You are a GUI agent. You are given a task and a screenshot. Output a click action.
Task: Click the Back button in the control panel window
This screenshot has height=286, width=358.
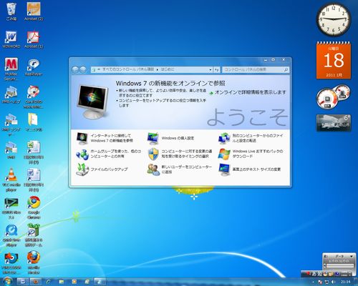point(75,69)
